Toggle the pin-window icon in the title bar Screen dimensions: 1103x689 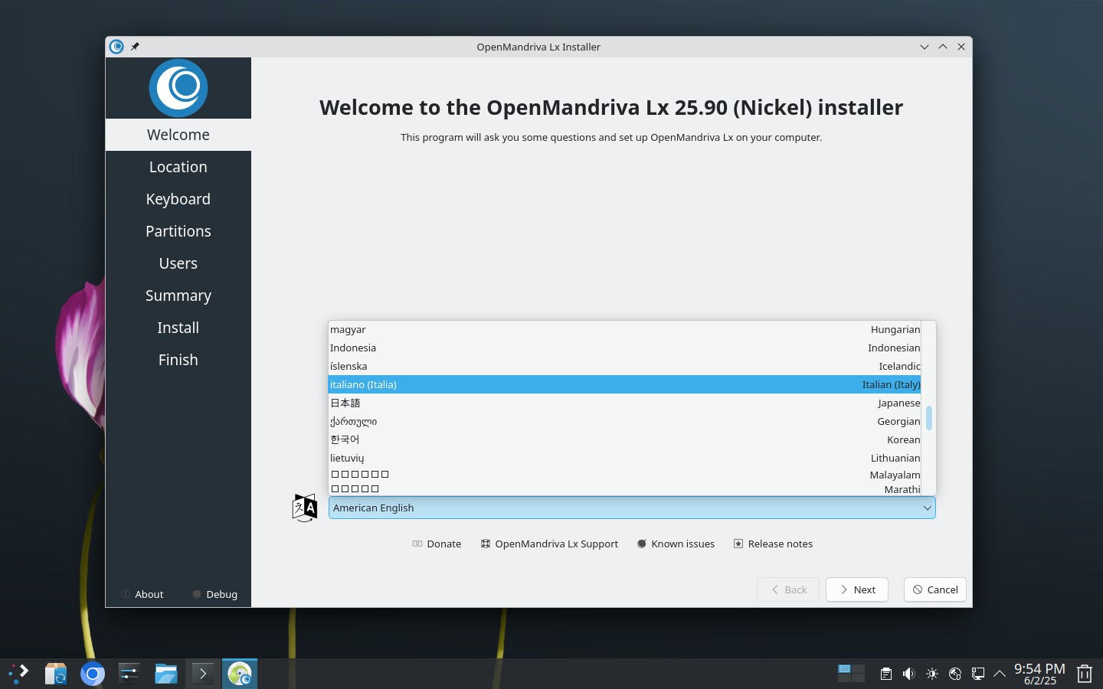point(135,47)
